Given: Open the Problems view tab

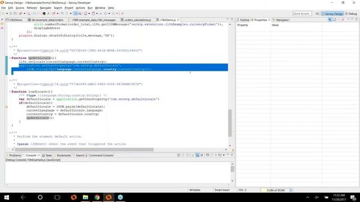Looking at the screenshot, I should click(x=13, y=155).
